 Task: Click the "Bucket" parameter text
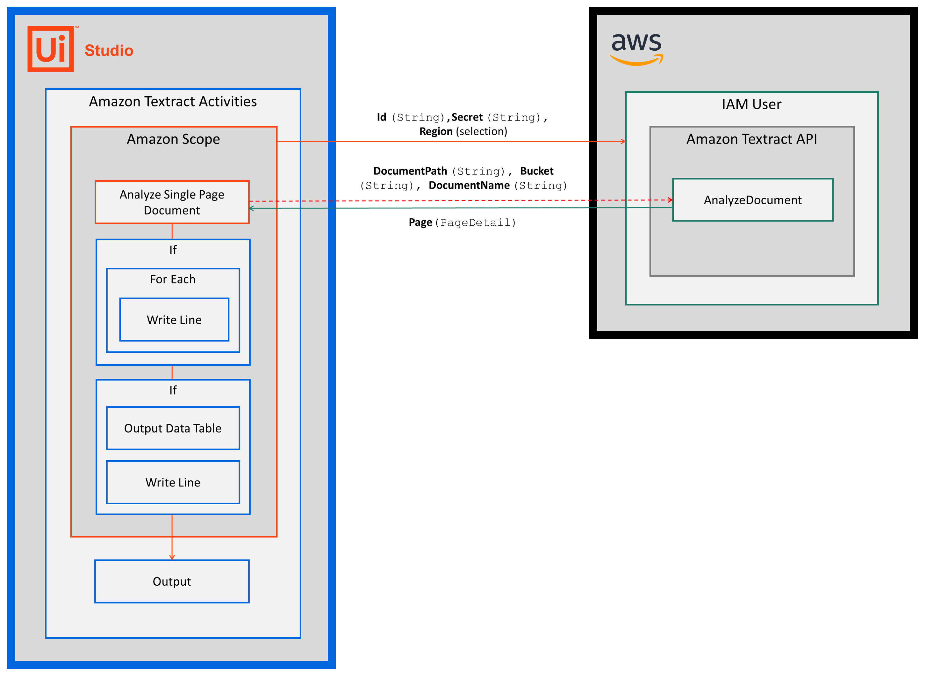click(x=537, y=171)
